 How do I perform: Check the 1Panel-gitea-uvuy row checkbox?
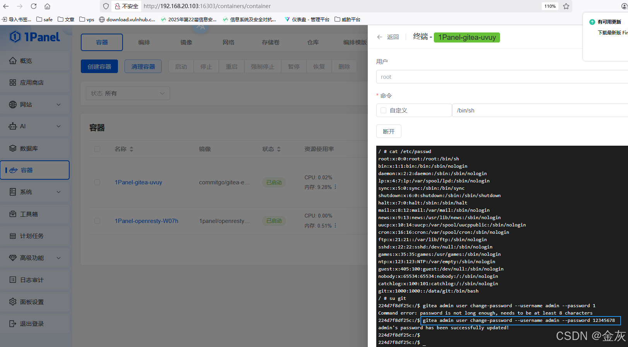(97, 182)
